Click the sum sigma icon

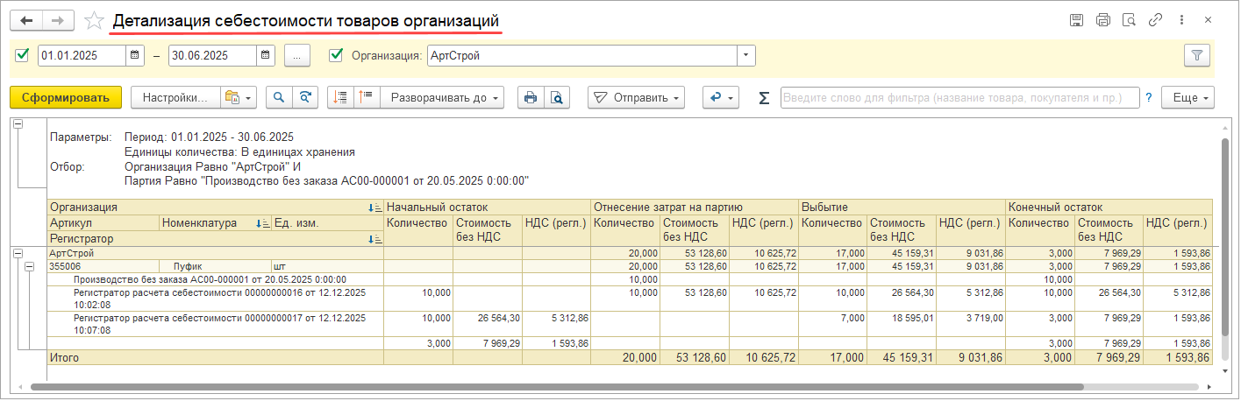[x=764, y=98]
